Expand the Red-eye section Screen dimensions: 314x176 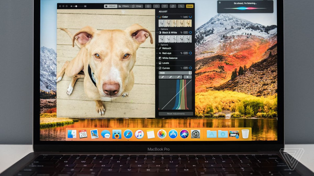(x=157, y=53)
